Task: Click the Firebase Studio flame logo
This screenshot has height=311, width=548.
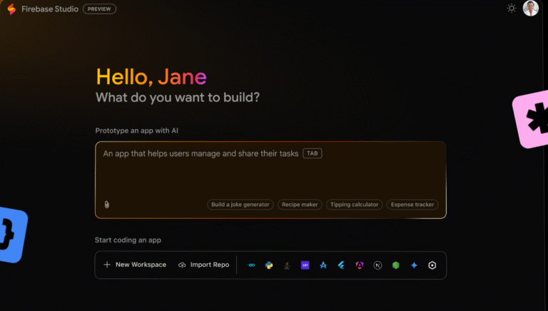Action: pos(11,9)
